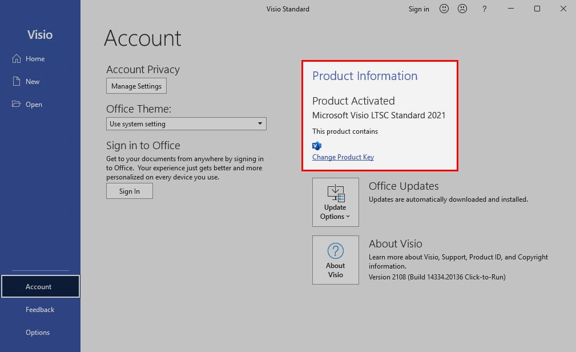576x352 pixels.
Task: Open the Update Options dropdown button
Action: [x=336, y=202]
